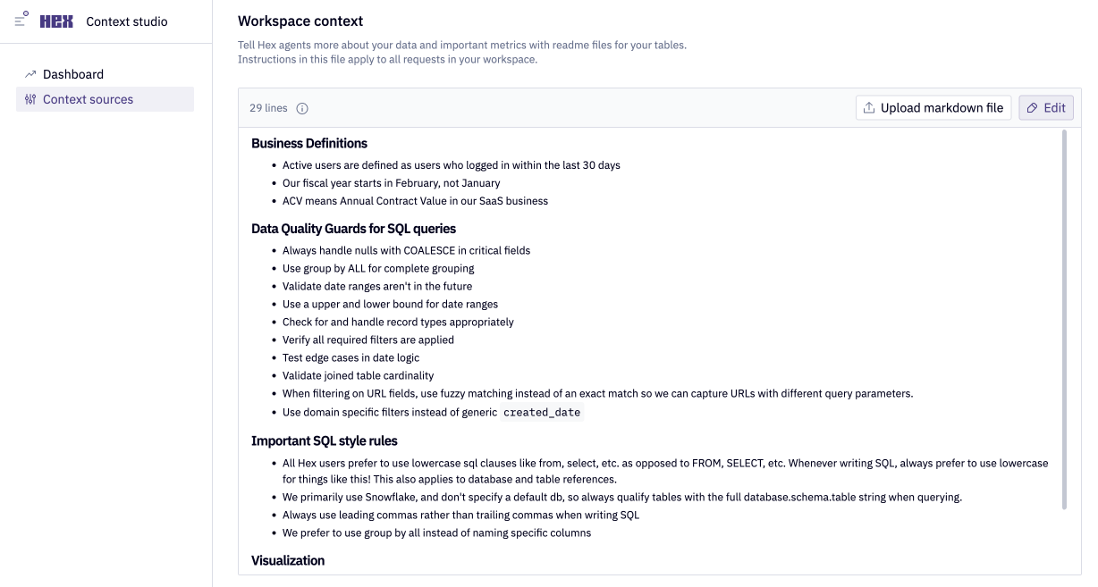The image size is (1098, 587).
Task: Click the Hex logo
Action: (x=55, y=20)
